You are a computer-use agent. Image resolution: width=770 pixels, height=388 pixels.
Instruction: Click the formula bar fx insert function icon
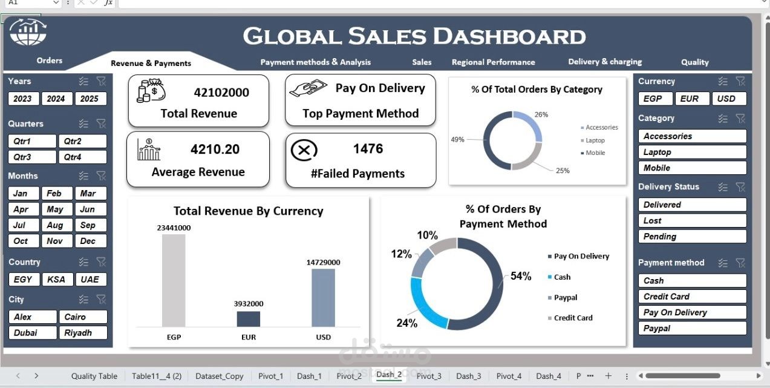[108, 3]
